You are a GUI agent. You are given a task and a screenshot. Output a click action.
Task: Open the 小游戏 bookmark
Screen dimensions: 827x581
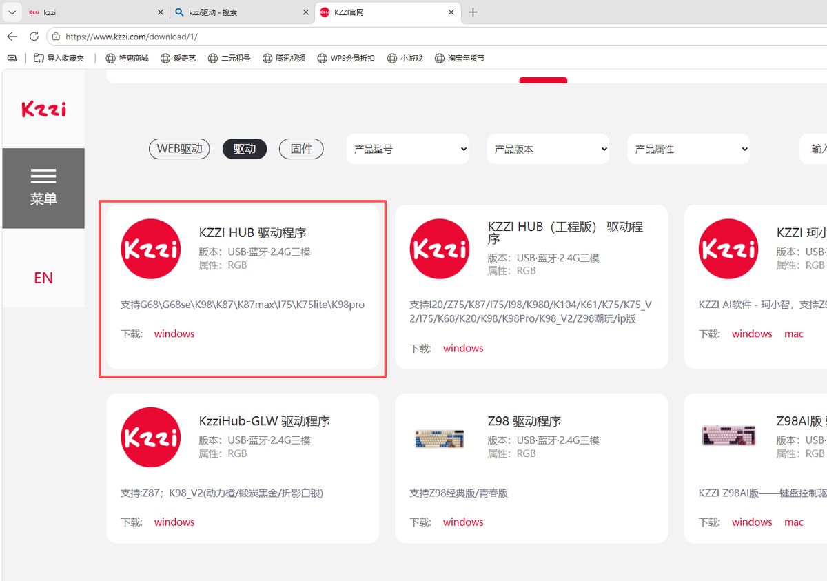coord(405,59)
